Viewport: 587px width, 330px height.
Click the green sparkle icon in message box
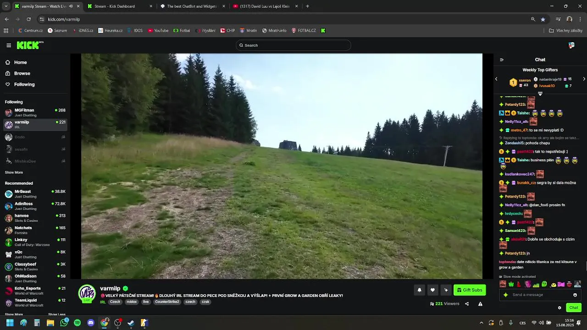506,295
